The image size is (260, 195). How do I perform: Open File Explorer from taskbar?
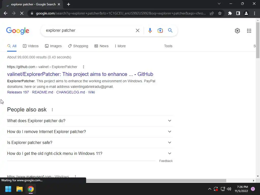[19, 189]
